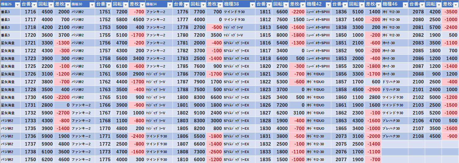Open 台番 filter above cell 2078
The width and height of the screenshot is (459, 163).
422,5
